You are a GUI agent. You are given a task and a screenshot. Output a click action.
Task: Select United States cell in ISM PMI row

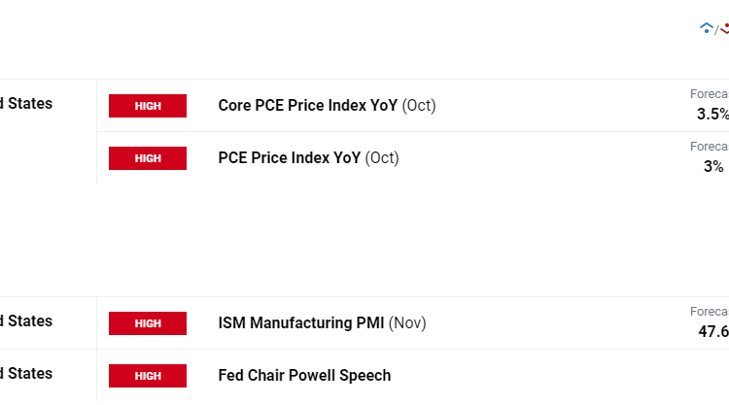pos(27,321)
